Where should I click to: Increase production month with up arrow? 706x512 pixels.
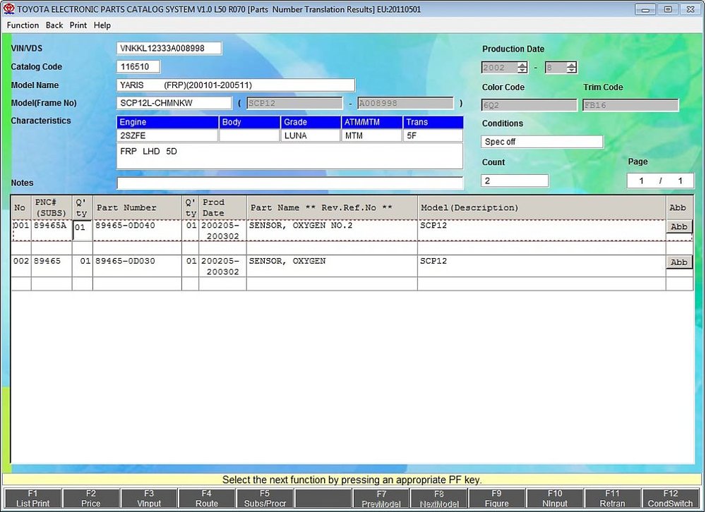[571, 65]
